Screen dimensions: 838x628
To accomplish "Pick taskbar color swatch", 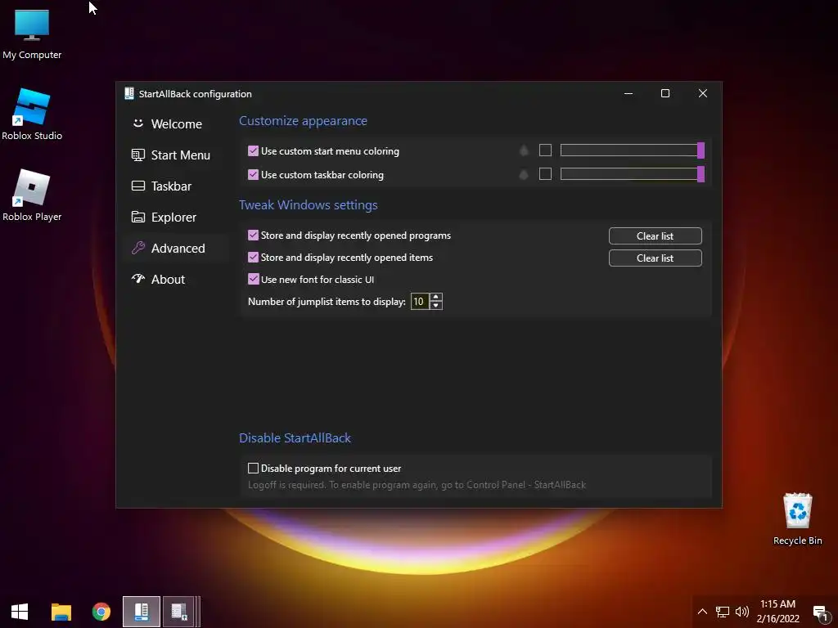I will 545,173.
